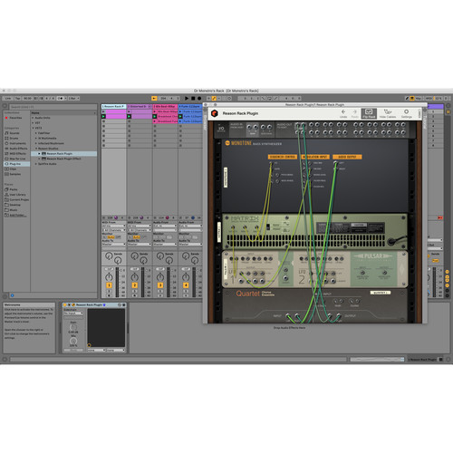Set track 1 Monitor to Auto
Viewport: 453px width, 453px height.
[x=111, y=237]
